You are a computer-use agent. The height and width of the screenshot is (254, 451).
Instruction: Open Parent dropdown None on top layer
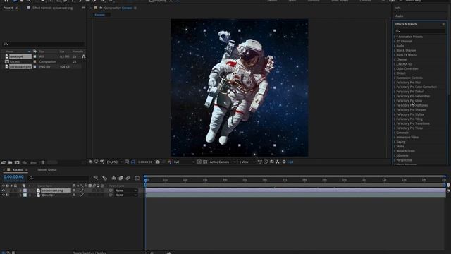click(126, 190)
